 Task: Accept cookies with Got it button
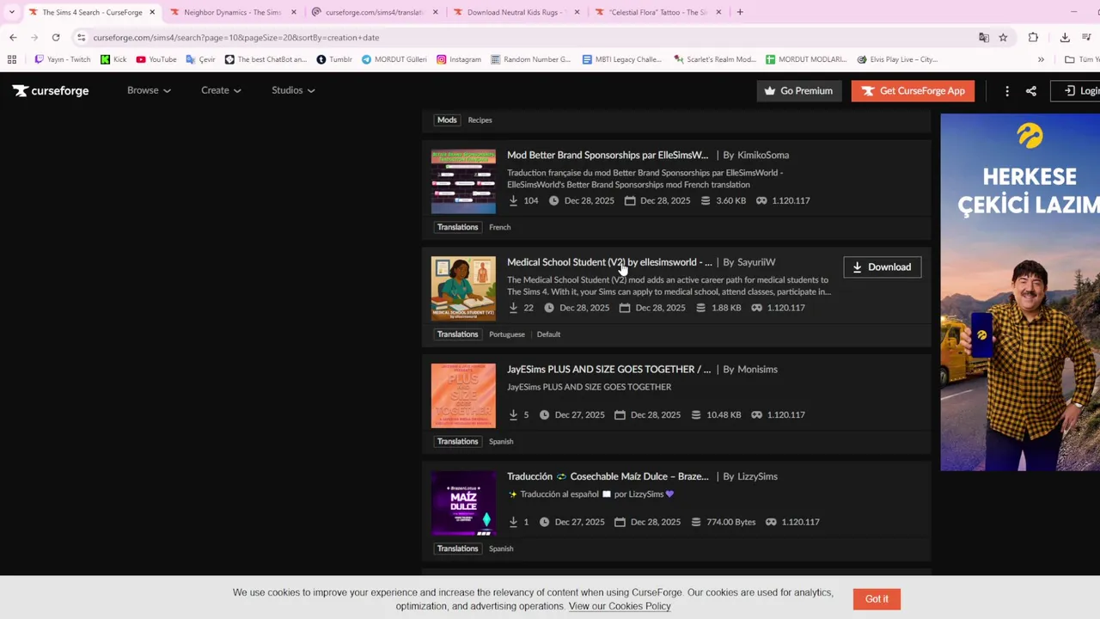tap(877, 598)
